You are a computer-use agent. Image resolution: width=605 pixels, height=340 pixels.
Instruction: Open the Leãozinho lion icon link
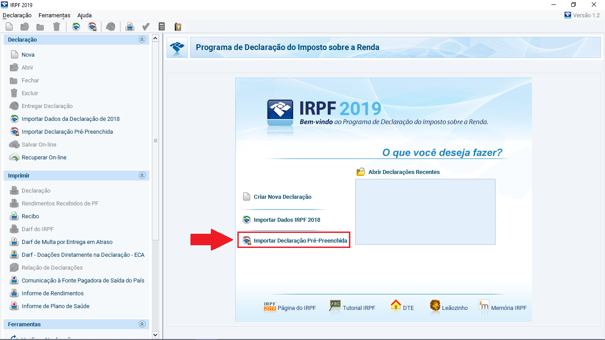[x=435, y=306]
